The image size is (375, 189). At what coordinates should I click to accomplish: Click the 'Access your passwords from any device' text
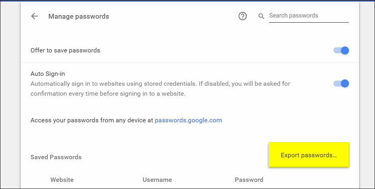(92, 120)
